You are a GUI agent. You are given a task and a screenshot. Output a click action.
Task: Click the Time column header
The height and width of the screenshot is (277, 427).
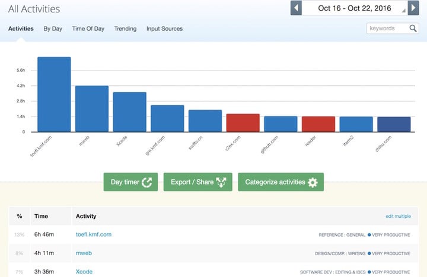point(41,216)
